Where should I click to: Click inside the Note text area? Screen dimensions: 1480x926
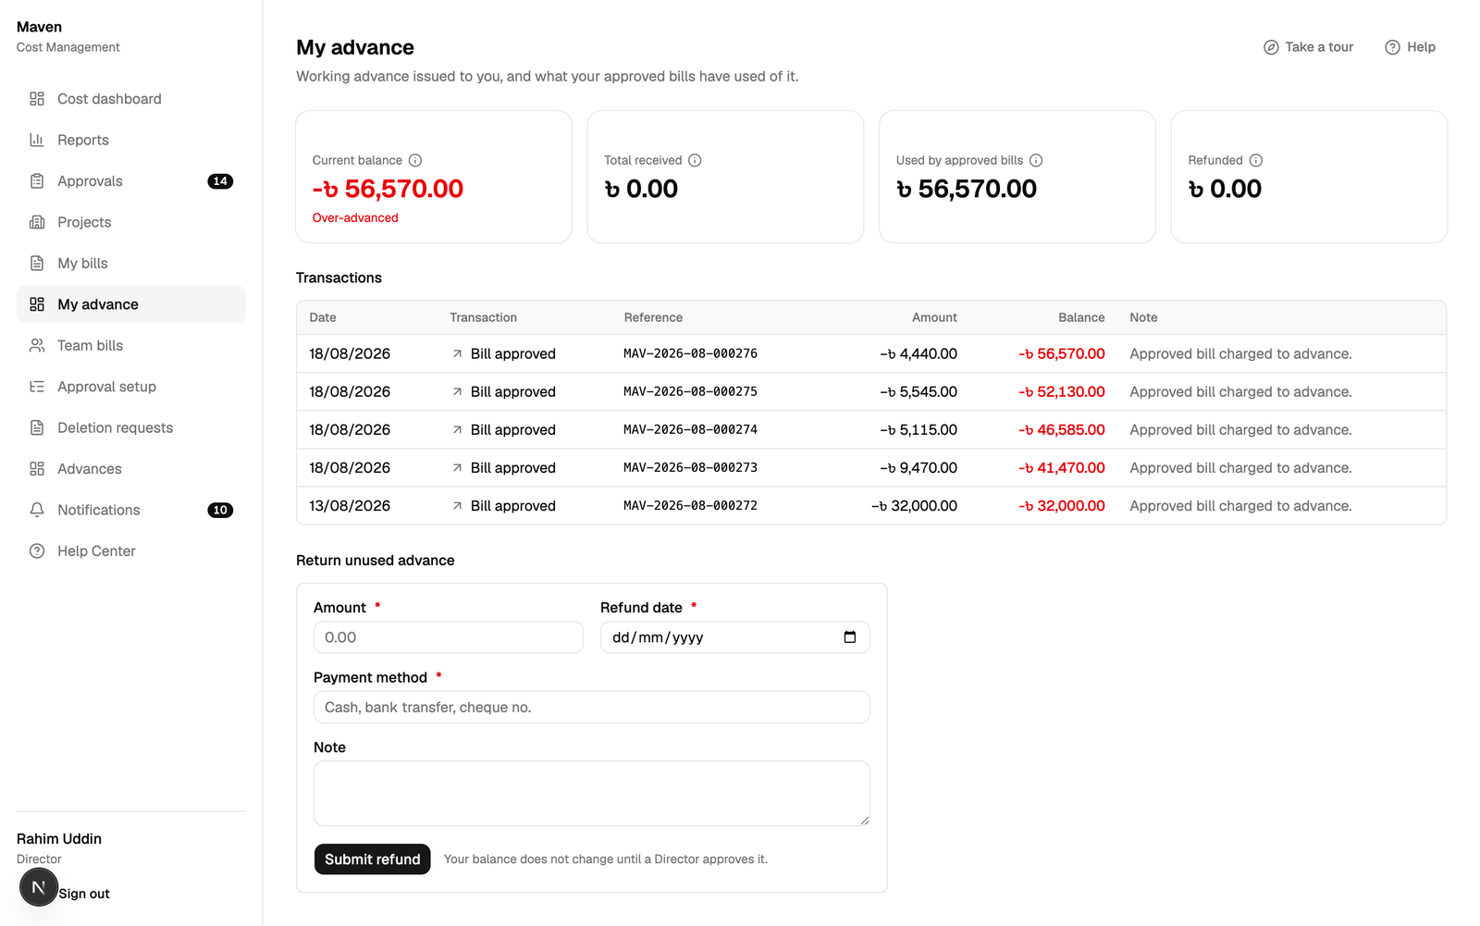592,794
